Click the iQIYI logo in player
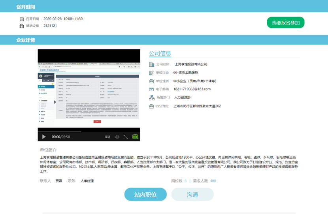Screen dimensions: 328x214 [135, 137]
